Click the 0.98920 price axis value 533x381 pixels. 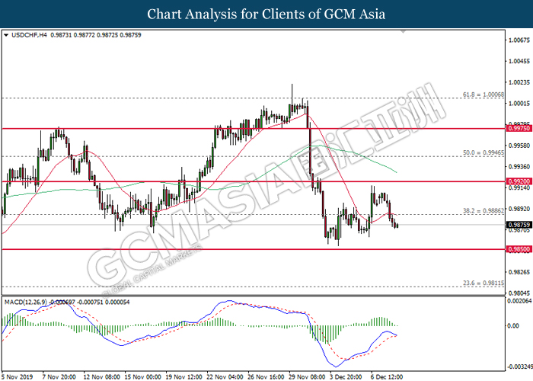(519, 209)
